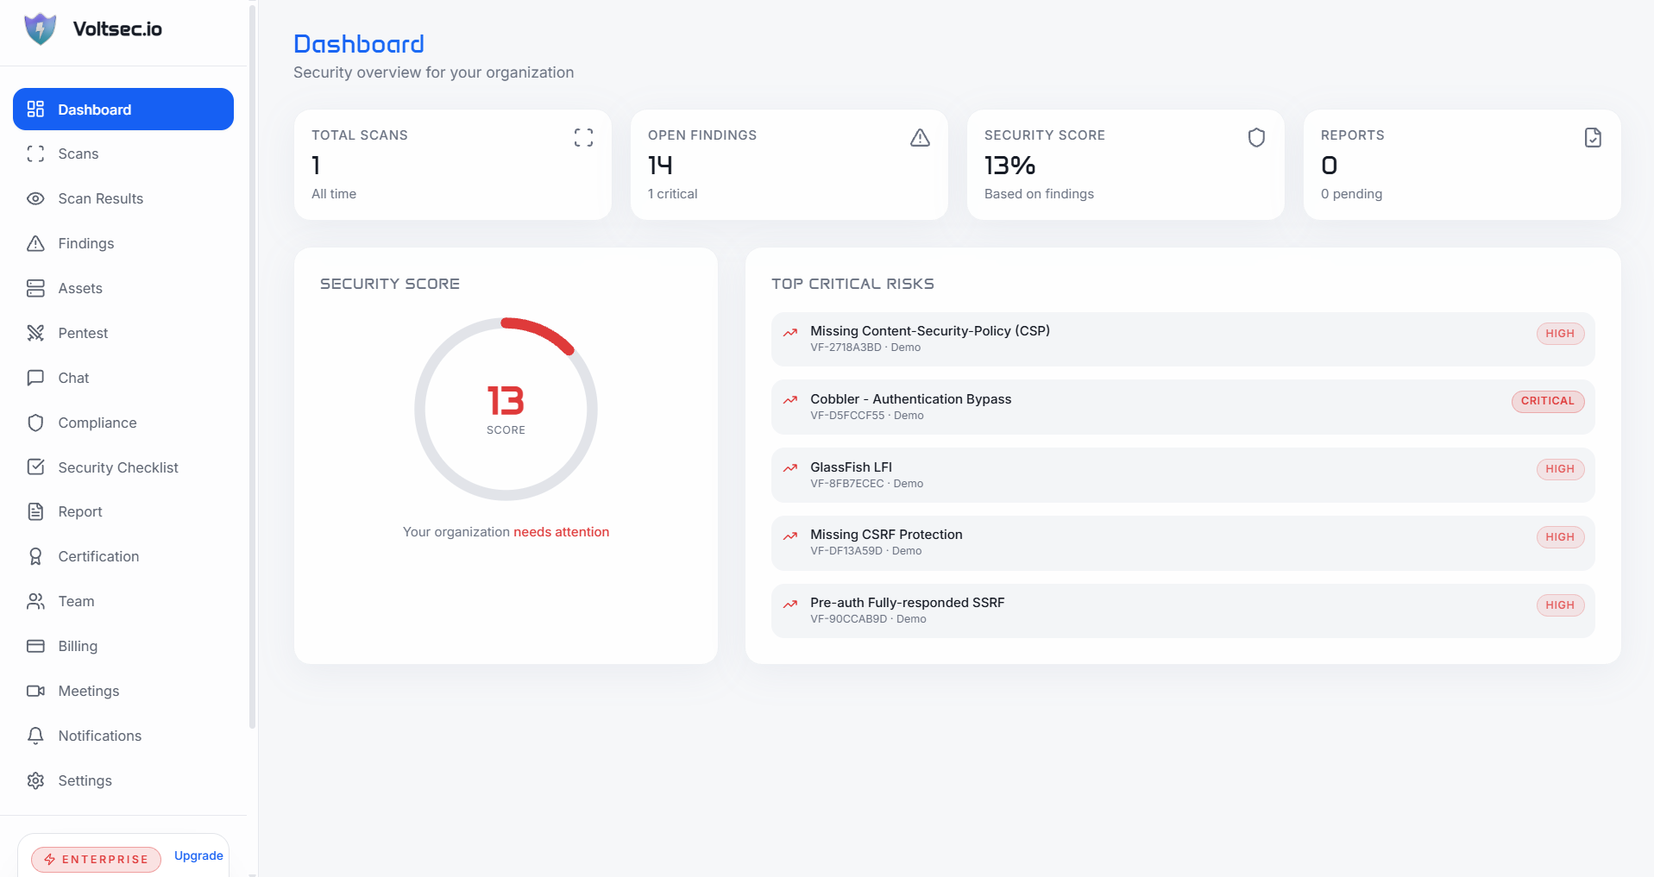The height and width of the screenshot is (877, 1654).
Task: Click trend icon beside Cobbler Authentication Bypass
Action: click(x=789, y=400)
